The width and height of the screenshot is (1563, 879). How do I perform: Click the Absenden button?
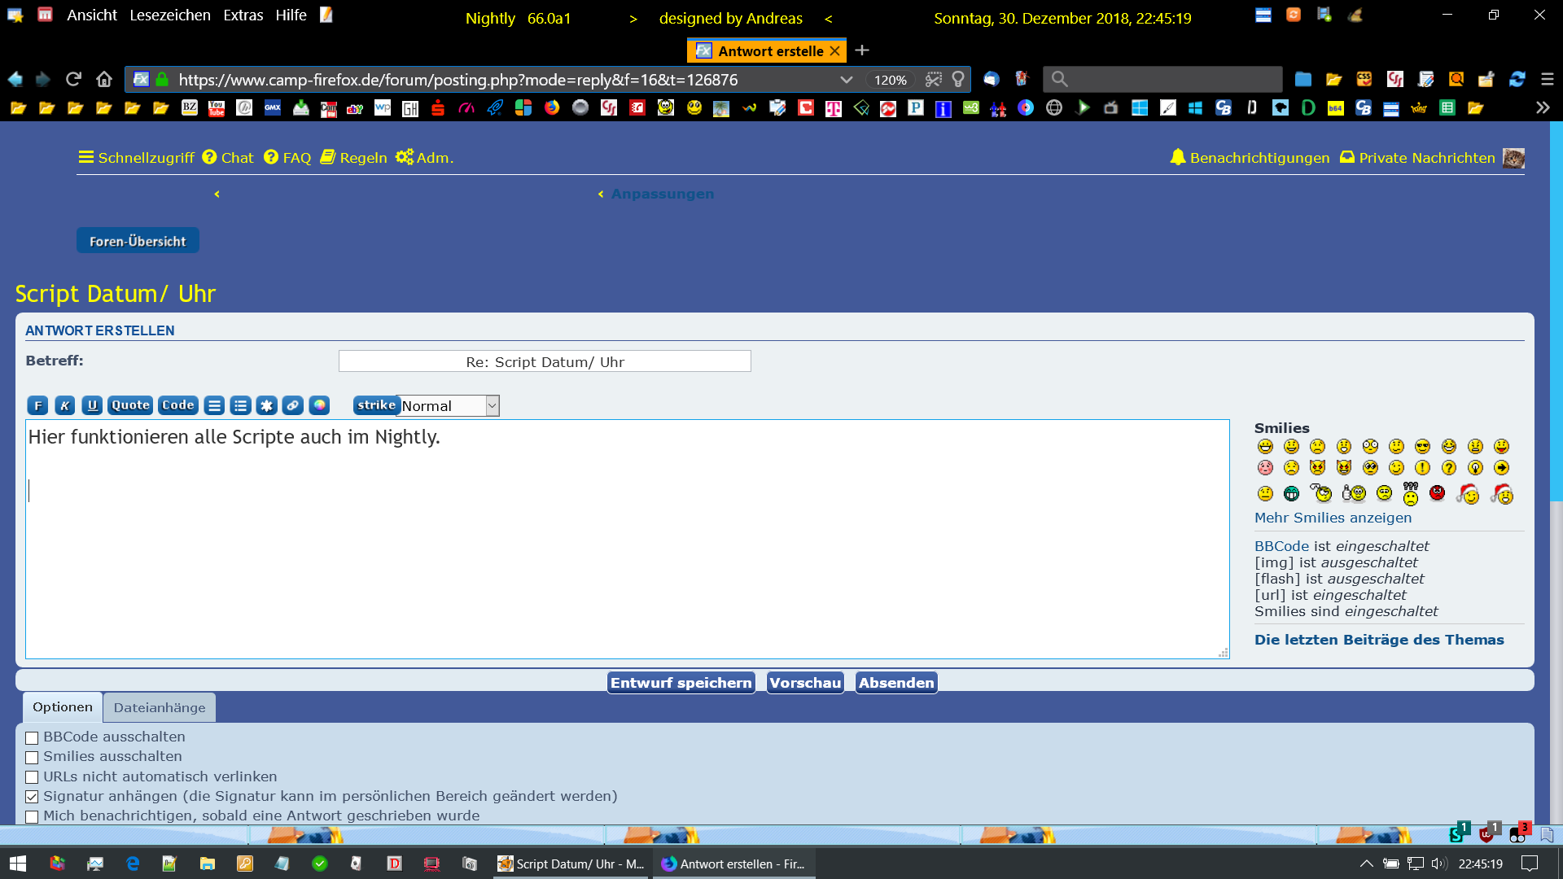click(896, 683)
